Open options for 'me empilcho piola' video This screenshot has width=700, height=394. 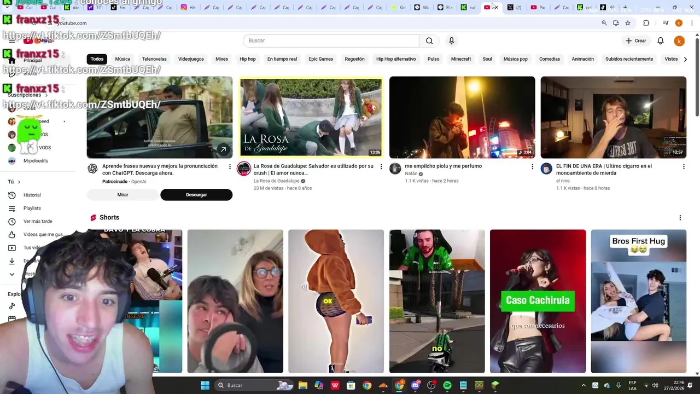(x=532, y=166)
